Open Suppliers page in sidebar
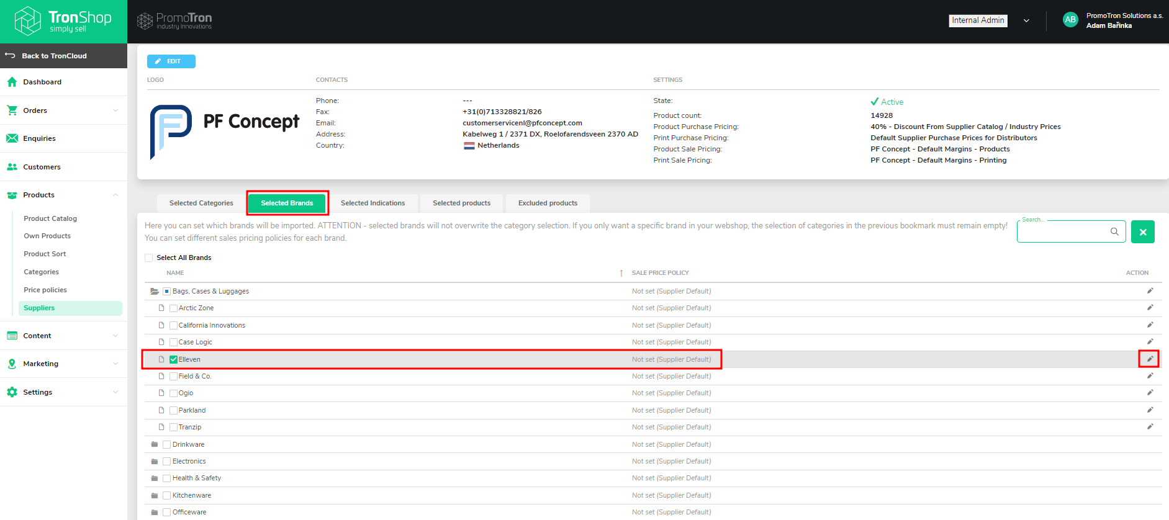The width and height of the screenshot is (1169, 520). pos(70,308)
